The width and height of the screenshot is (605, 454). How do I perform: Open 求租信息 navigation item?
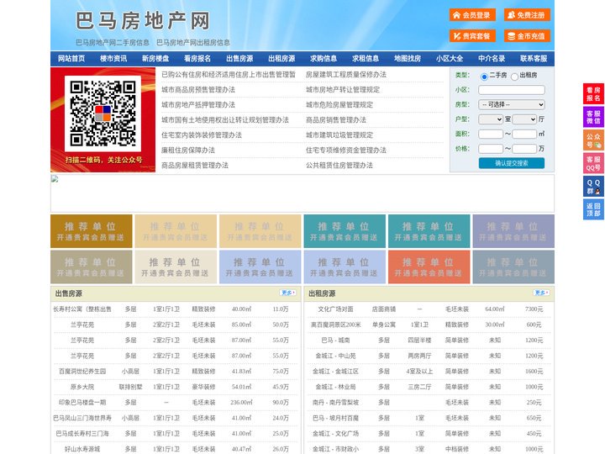coord(366,59)
